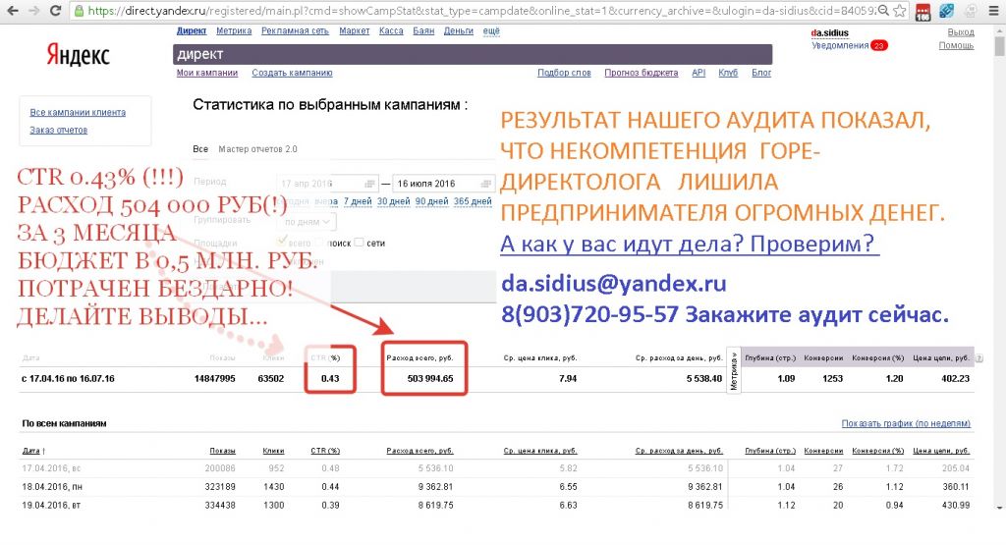Screen dimensions: 1006x545
Task: Switch to the 'Мастер отчетов 2.0' tab
Action: [x=256, y=149]
